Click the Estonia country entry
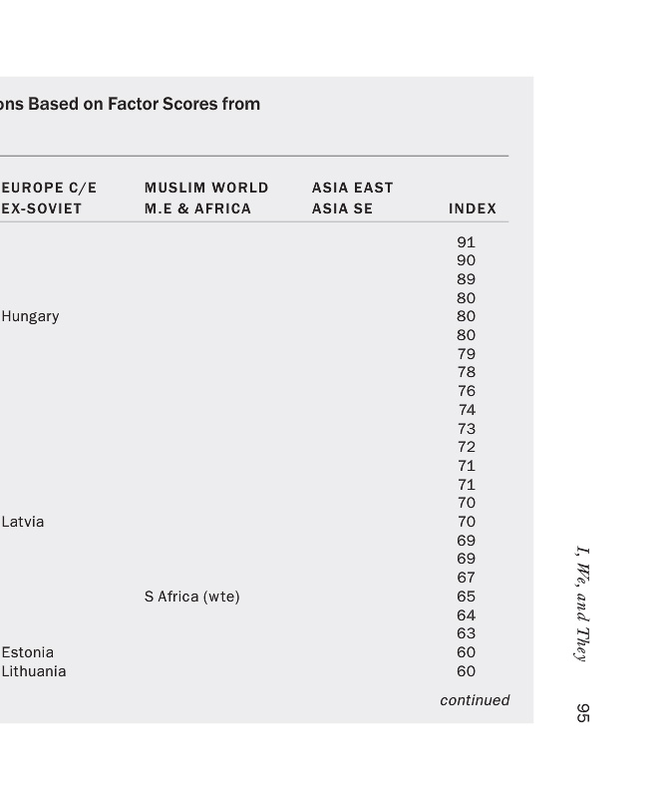664x798 pixels. pyautogui.click(x=28, y=652)
